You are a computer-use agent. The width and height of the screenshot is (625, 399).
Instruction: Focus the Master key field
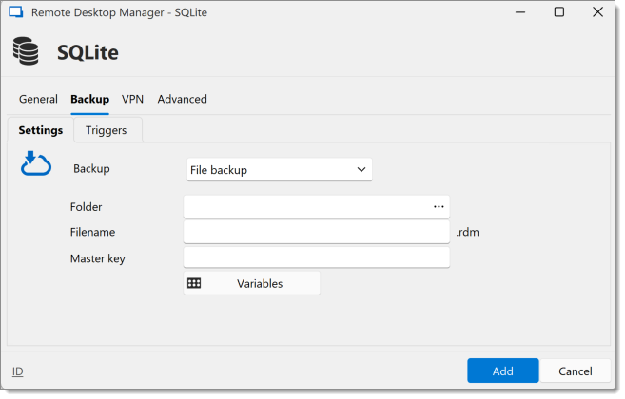click(317, 257)
